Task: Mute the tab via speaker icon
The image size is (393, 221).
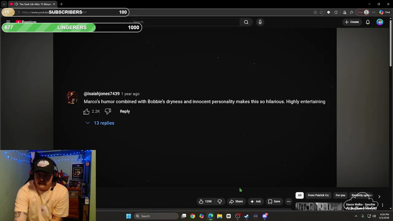Action: pos(16,4)
